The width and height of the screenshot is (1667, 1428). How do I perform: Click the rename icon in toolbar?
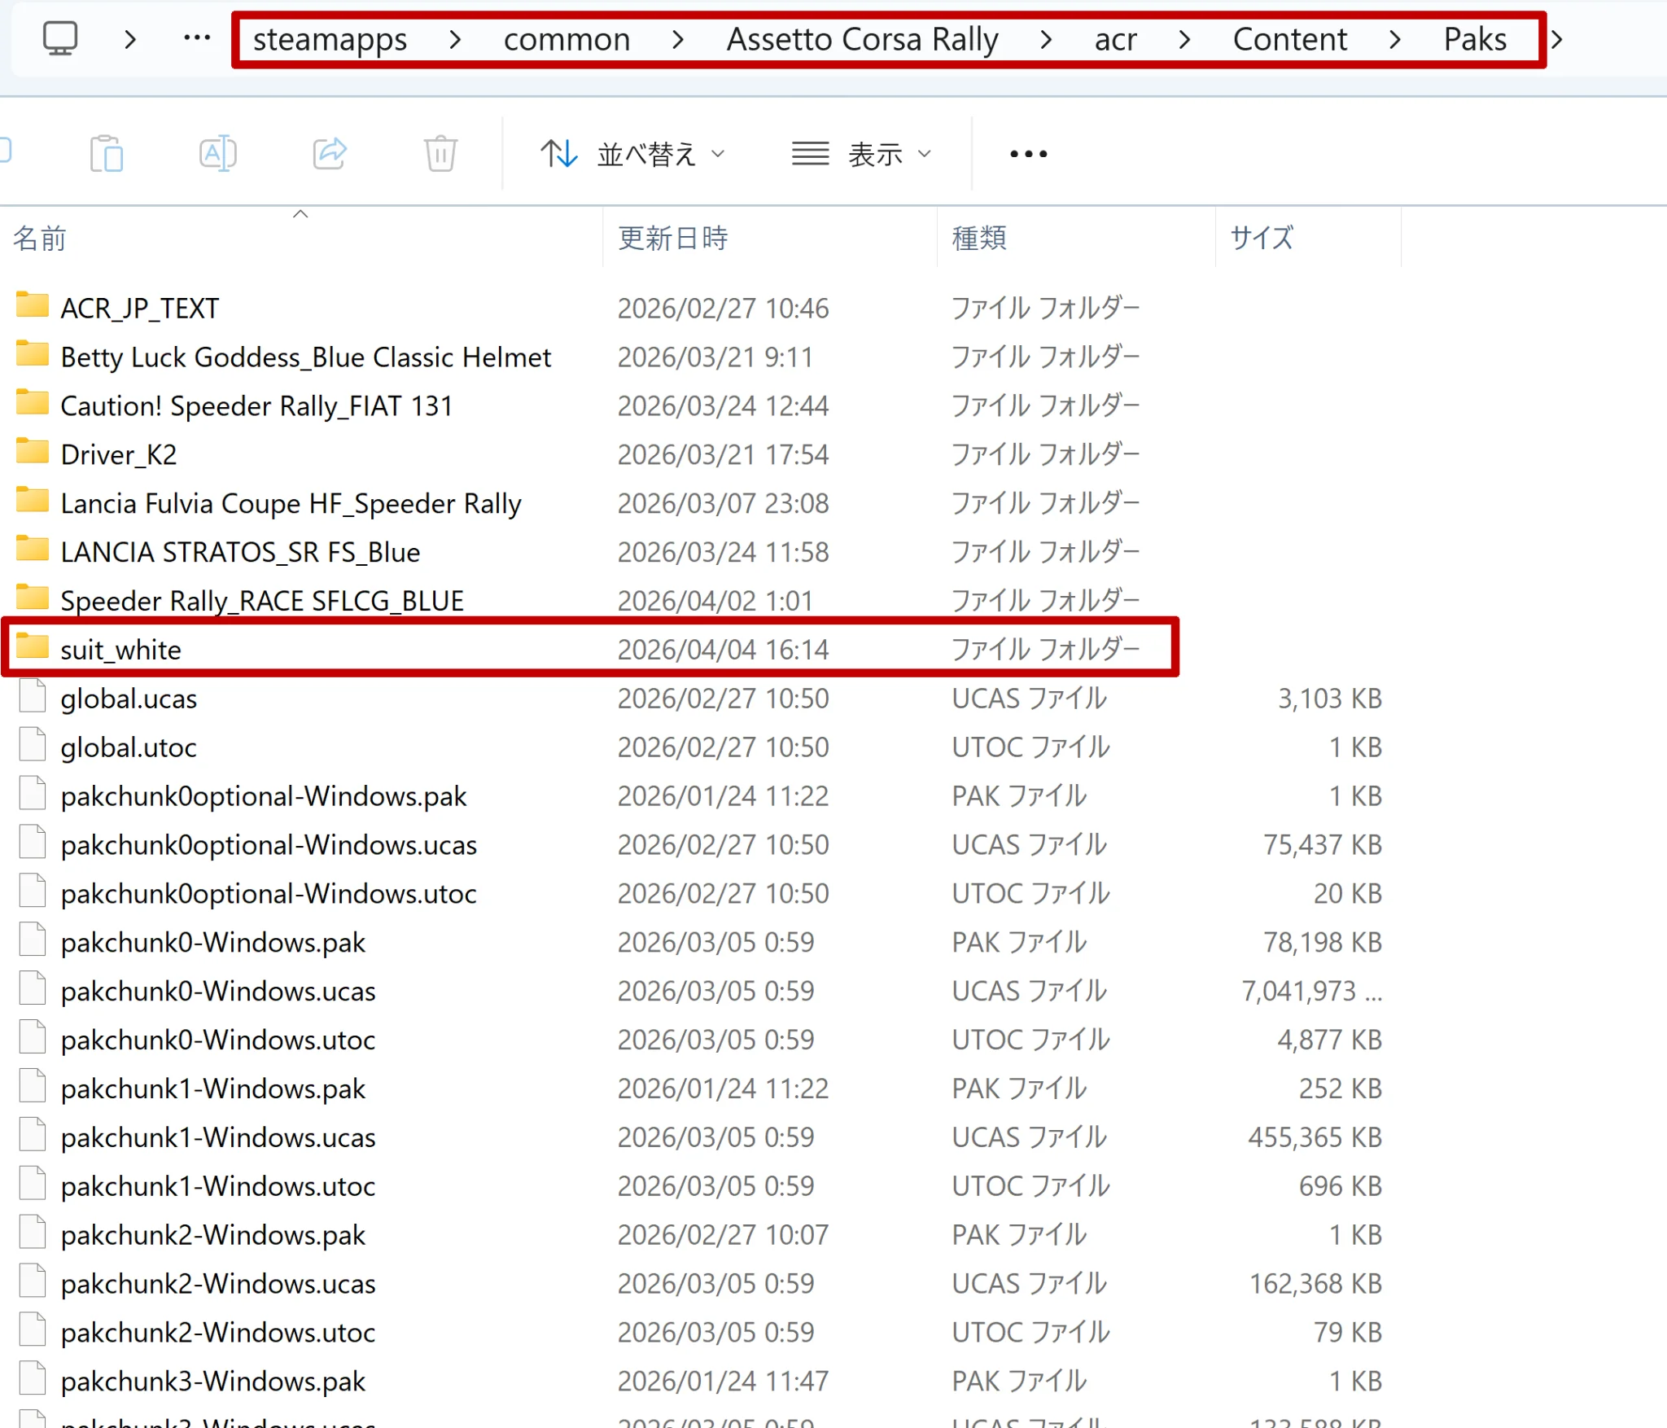(218, 153)
